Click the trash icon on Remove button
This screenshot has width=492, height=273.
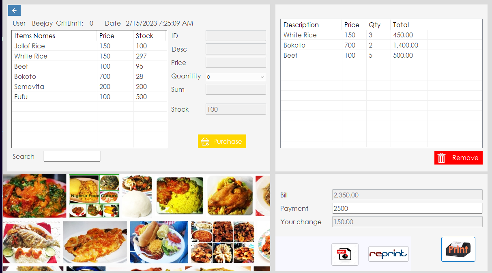click(x=441, y=158)
